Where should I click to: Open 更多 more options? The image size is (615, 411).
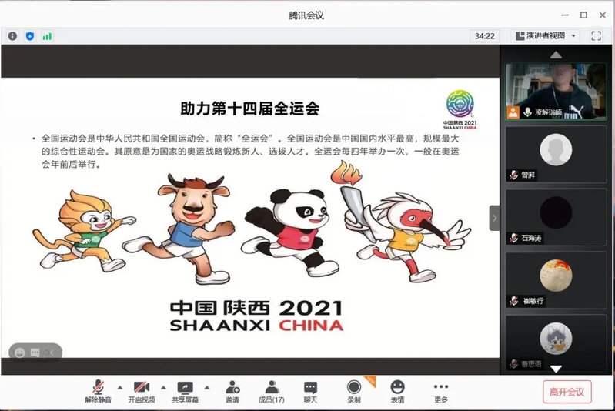pos(441,392)
